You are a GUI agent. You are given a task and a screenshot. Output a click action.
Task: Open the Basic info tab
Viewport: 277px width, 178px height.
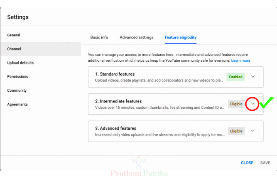click(x=99, y=37)
